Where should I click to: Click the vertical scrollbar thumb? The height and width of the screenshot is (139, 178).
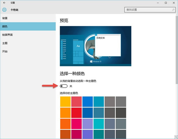pos(177,50)
